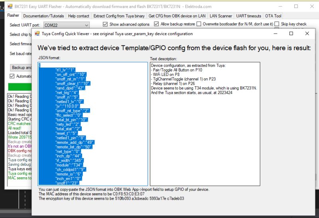The image size is (319, 218).
Task: Open the UART timeouts tab
Action: point(248,16)
